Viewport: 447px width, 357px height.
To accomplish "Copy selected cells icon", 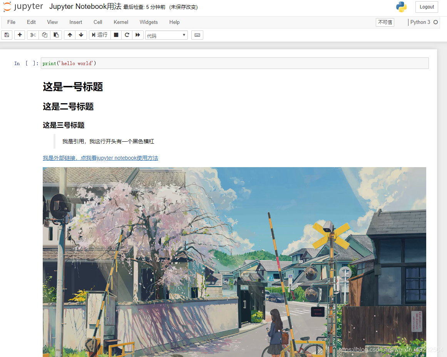I will pyautogui.click(x=45, y=35).
